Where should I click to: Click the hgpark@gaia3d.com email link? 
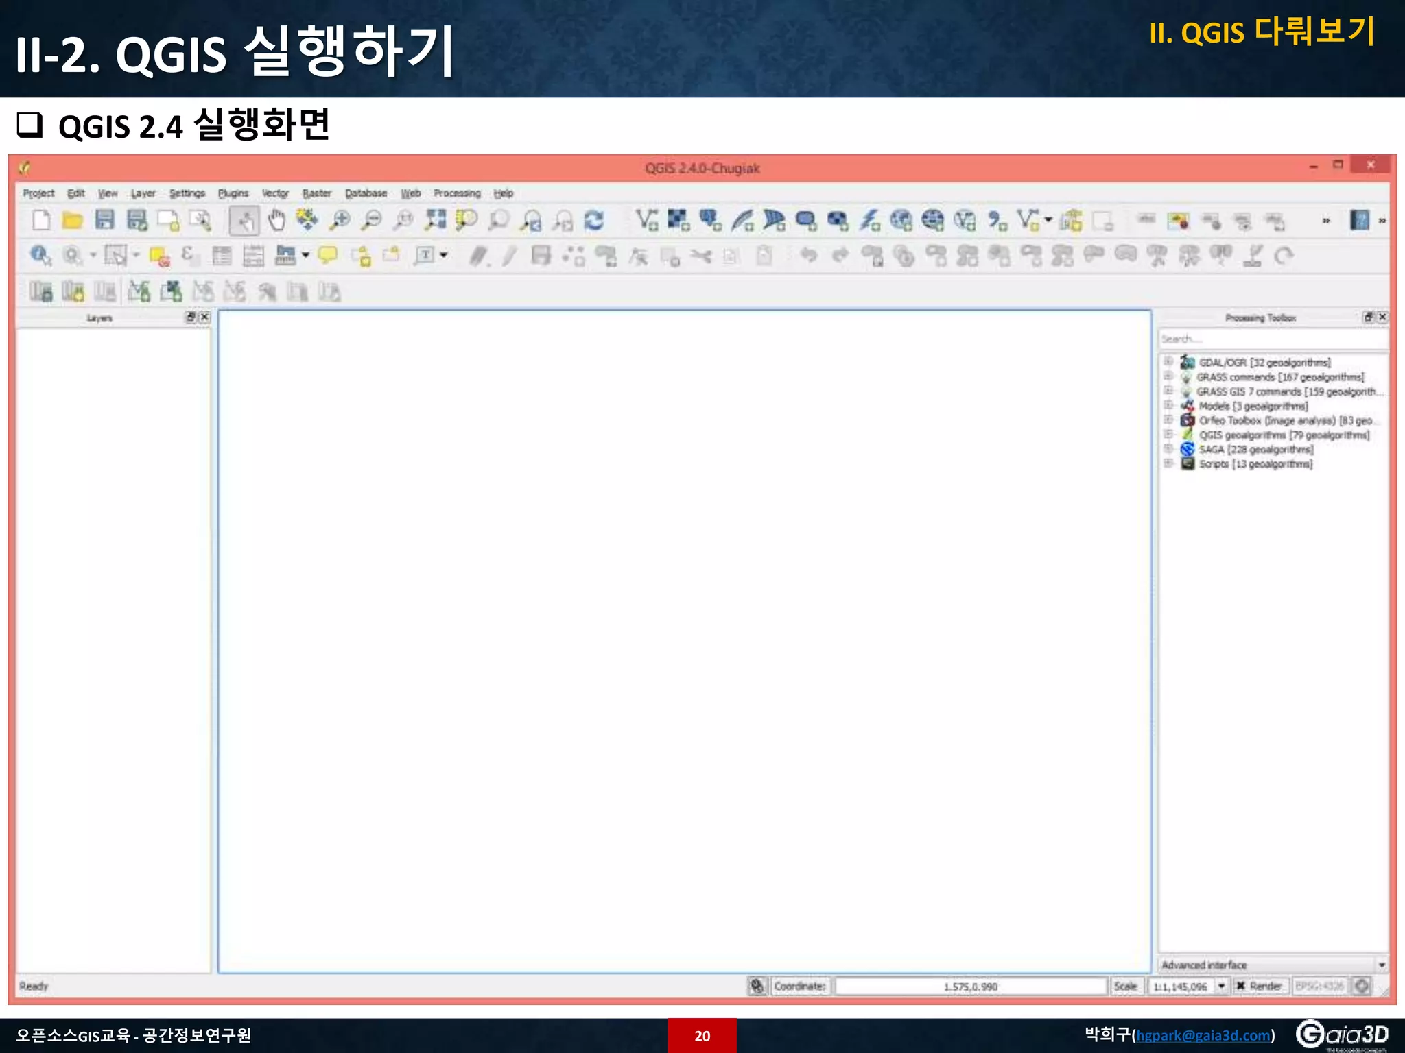(x=1203, y=1035)
